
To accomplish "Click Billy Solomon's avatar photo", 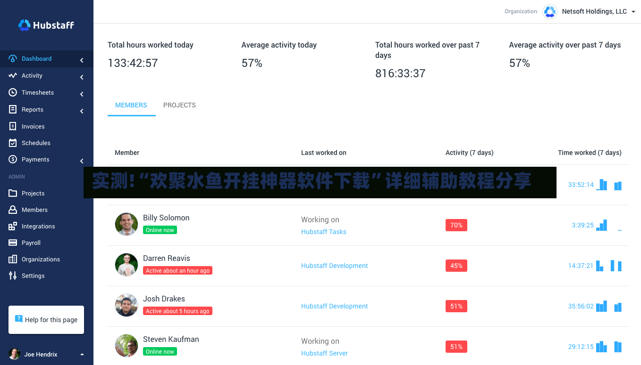I will click(x=127, y=224).
